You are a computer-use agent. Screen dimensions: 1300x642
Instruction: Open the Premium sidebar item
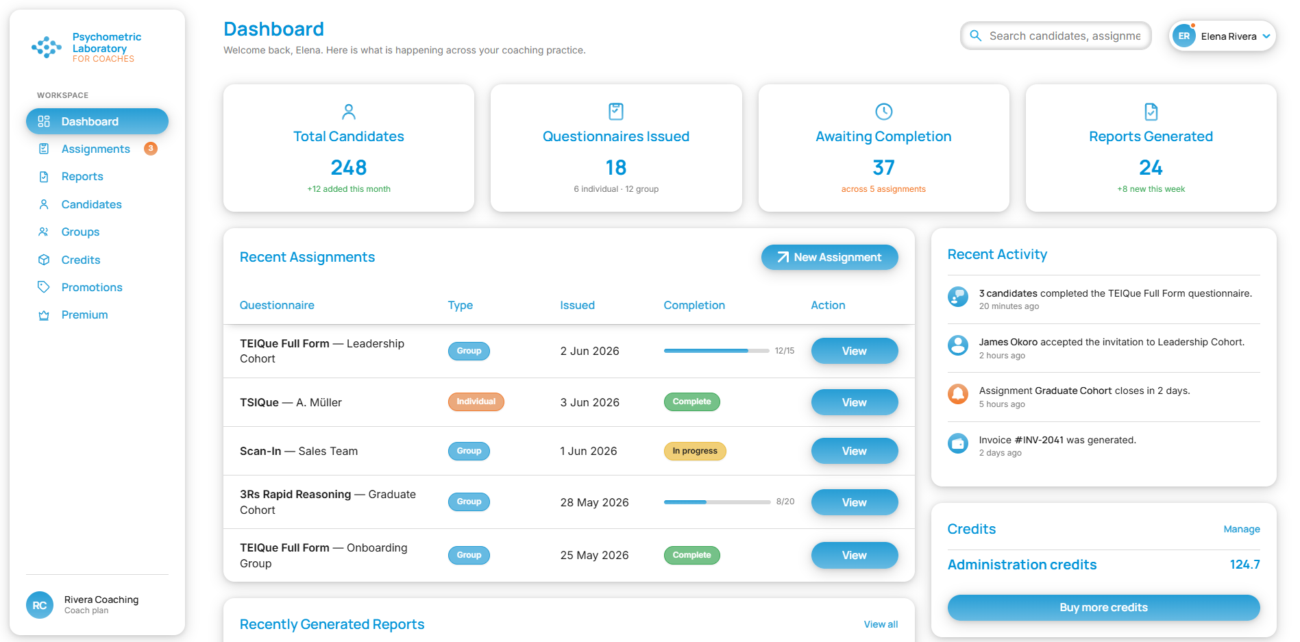click(x=97, y=315)
